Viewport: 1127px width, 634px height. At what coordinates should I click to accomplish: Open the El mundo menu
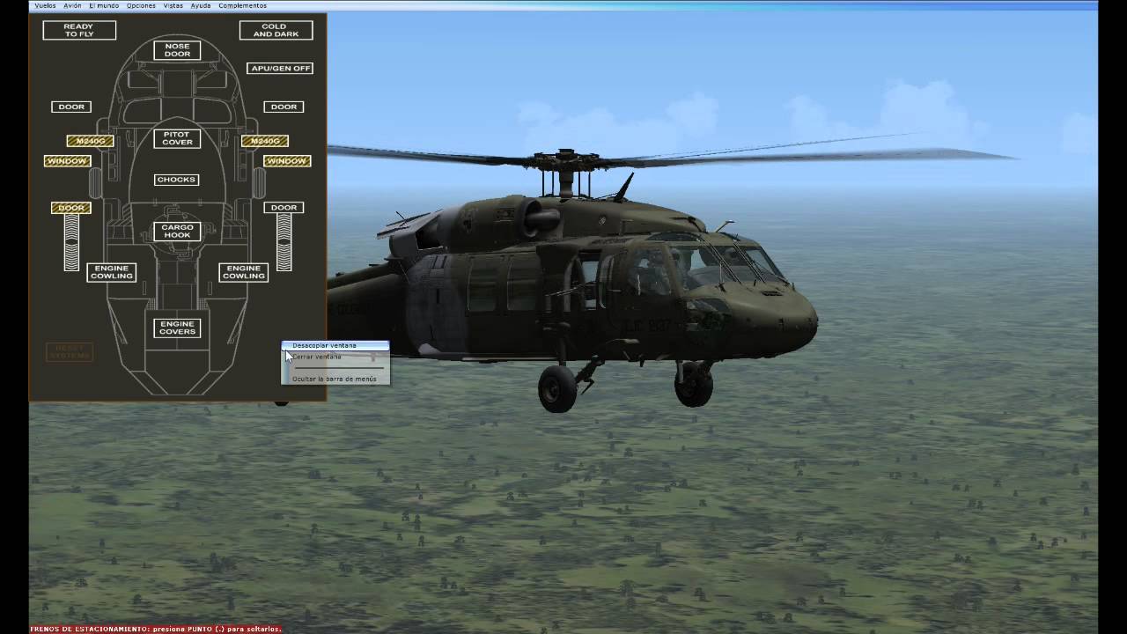point(104,5)
